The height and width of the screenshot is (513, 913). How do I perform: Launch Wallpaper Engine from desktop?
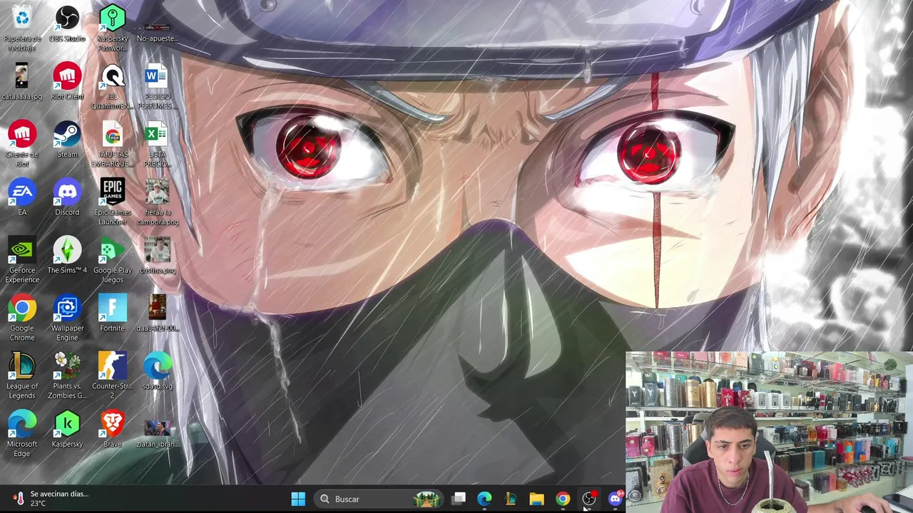[x=67, y=318]
